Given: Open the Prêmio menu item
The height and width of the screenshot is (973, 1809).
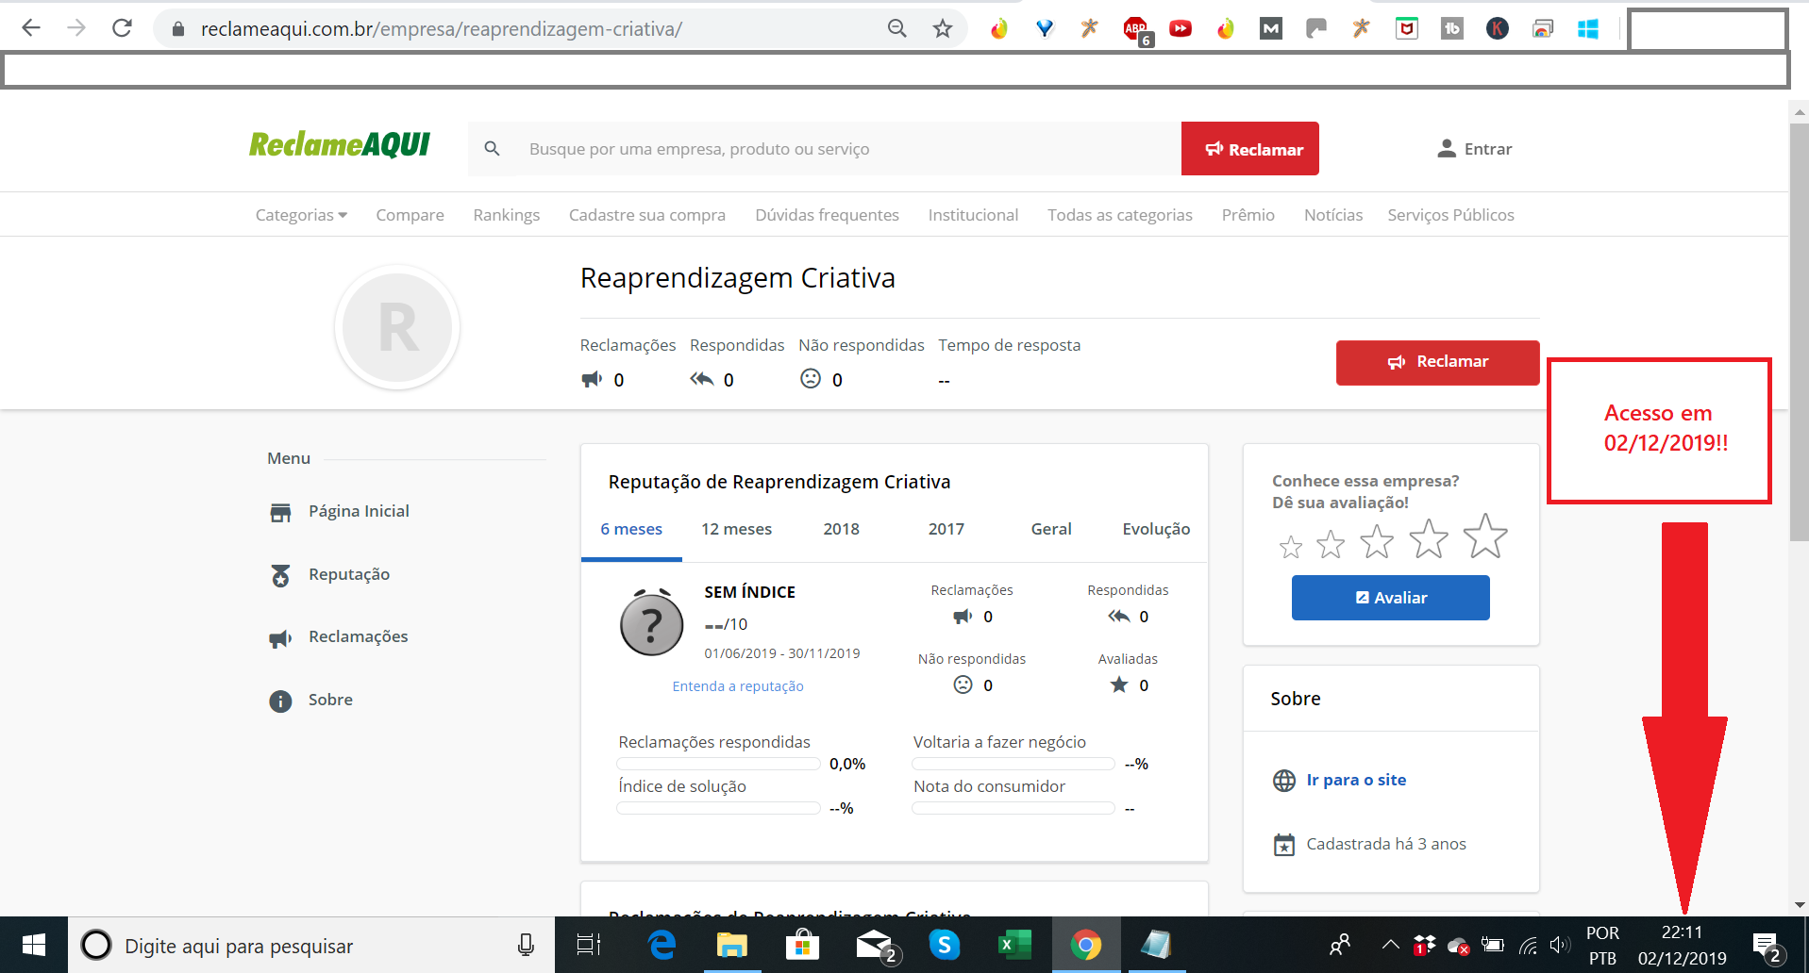Looking at the screenshot, I should coord(1248,215).
